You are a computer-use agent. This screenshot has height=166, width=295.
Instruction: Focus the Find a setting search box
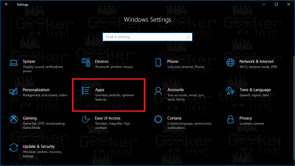tap(147, 37)
